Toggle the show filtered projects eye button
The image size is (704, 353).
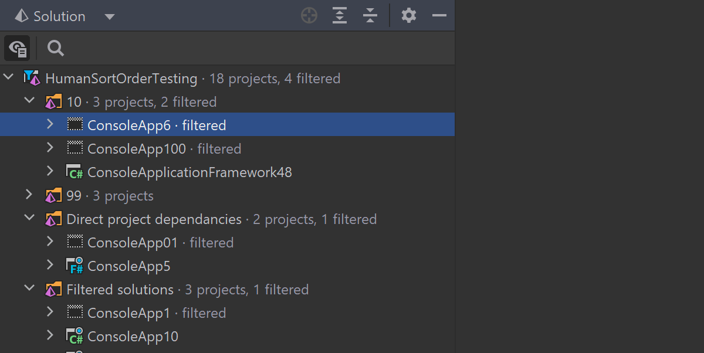pos(18,48)
